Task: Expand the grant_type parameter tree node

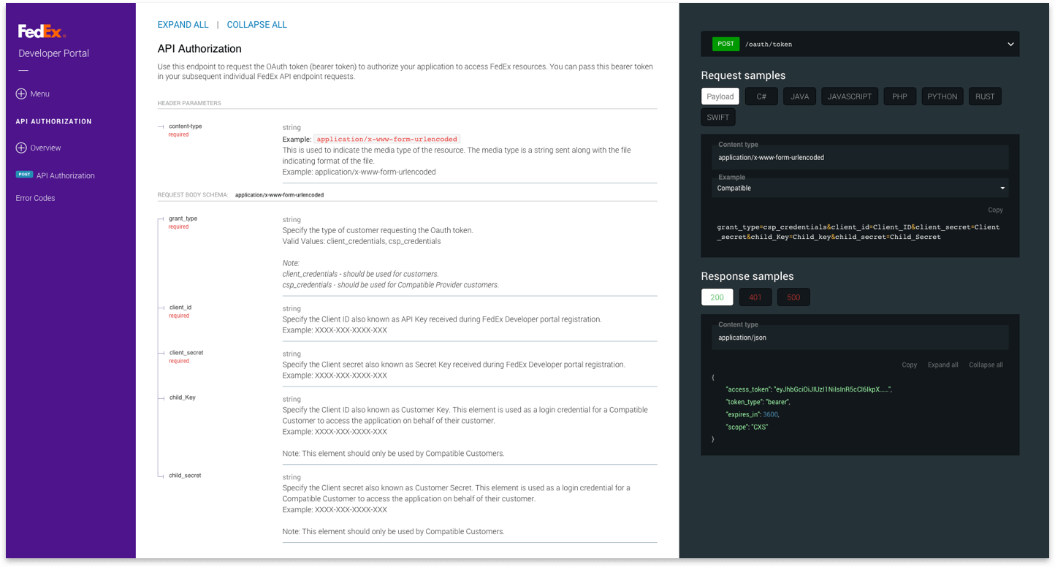Action: coord(162,218)
